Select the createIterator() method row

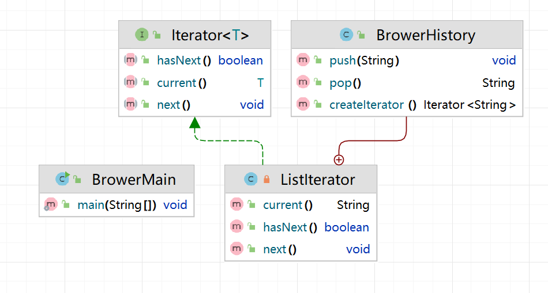click(407, 104)
